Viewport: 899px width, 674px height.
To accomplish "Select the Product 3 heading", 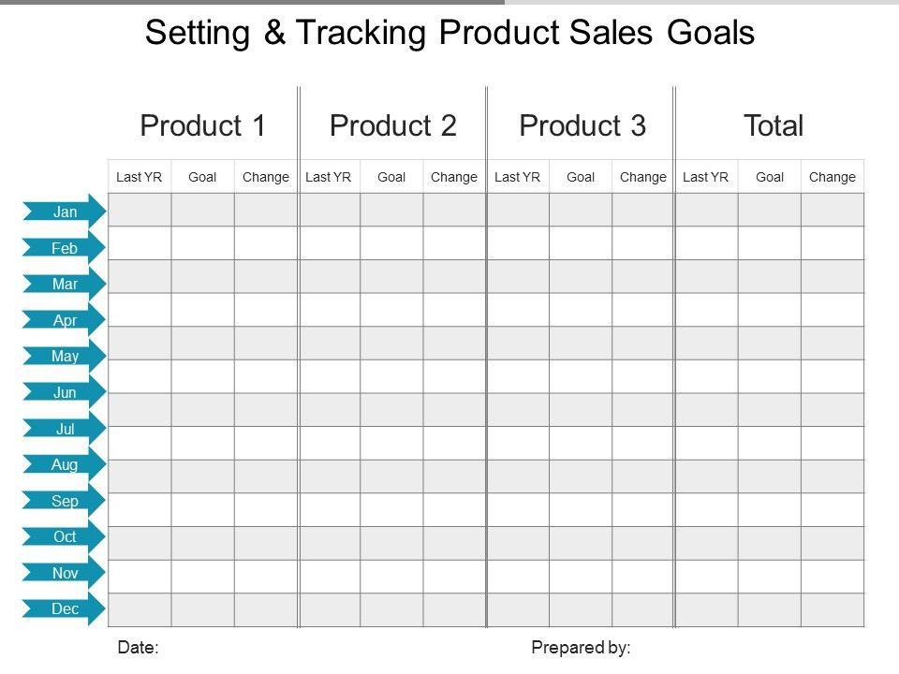I will click(x=582, y=125).
